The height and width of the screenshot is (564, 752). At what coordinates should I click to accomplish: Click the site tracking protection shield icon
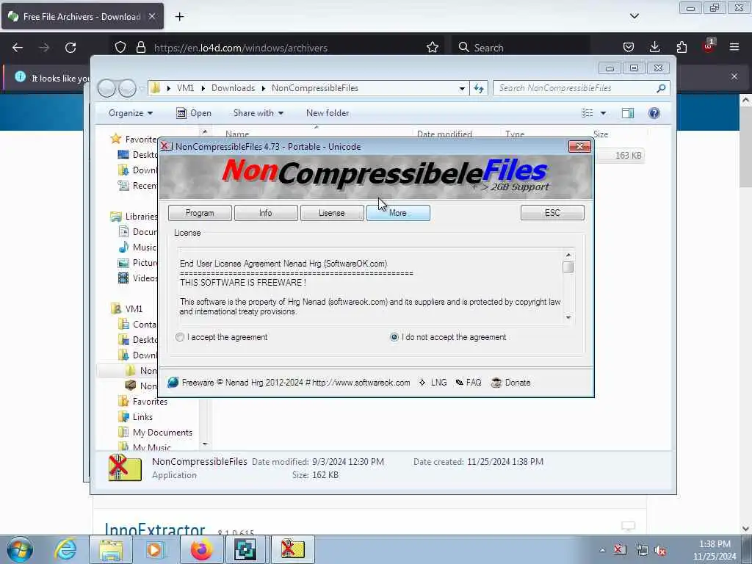tap(120, 48)
